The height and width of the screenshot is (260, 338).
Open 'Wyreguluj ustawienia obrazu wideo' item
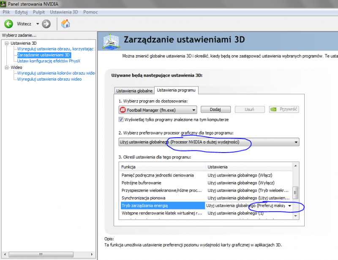tap(49, 79)
